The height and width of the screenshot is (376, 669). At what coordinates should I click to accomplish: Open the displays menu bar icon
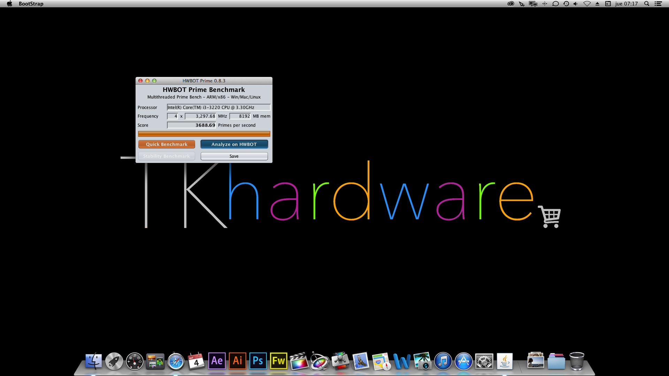pos(533,4)
